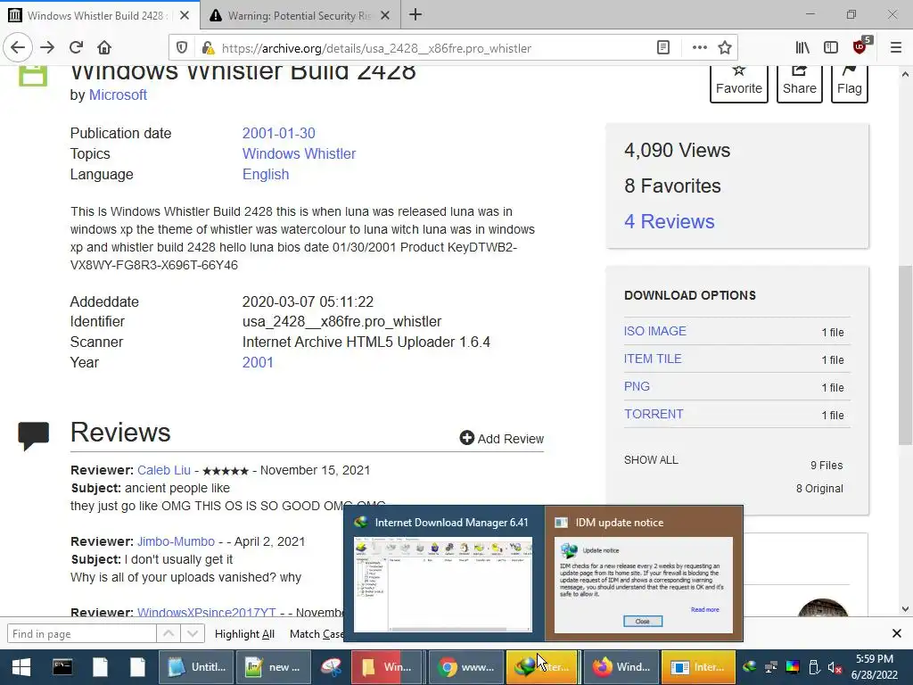Close the Windows Whistler Build tab
Viewport: 913px width, 685px height.
tap(184, 15)
